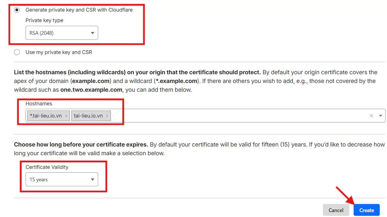This screenshot has width=387, height=217.
Task: Select Use my private key and CSR
Action: pyautogui.click(x=17, y=52)
